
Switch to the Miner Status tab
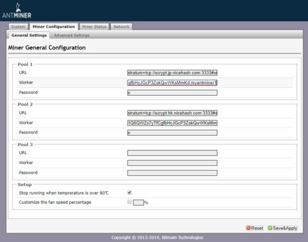[94, 26]
